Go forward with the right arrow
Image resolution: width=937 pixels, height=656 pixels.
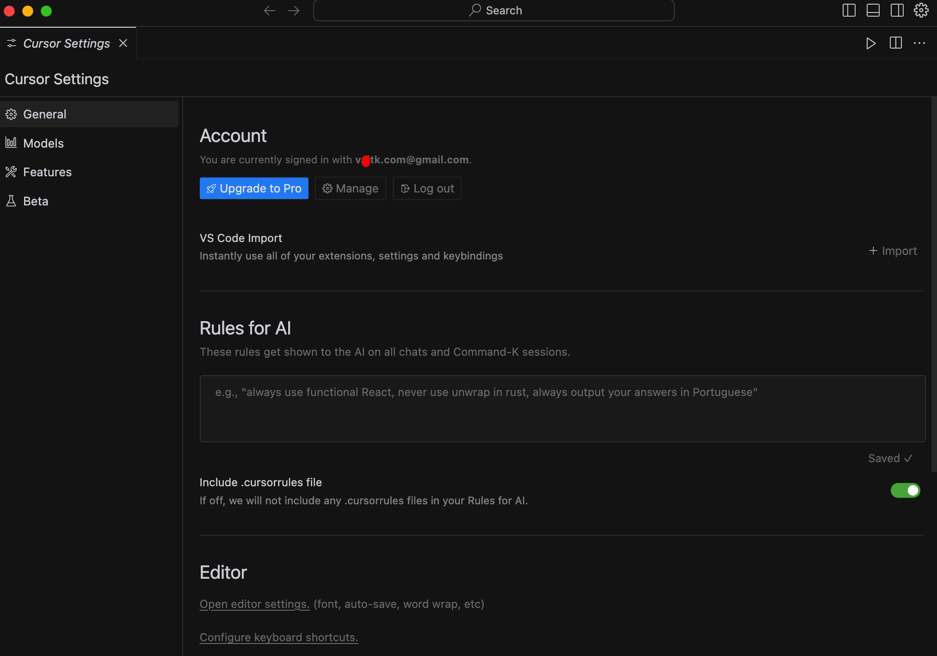tap(294, 10)
